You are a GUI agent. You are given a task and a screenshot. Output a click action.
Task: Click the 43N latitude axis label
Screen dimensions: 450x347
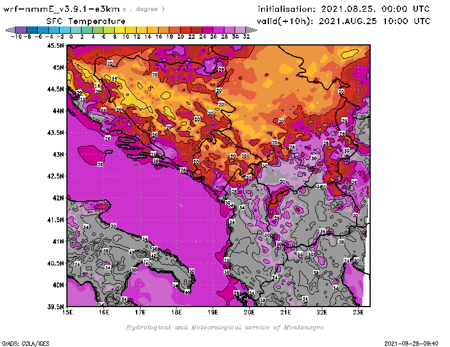pyautogui.click(x=58, y=154)
